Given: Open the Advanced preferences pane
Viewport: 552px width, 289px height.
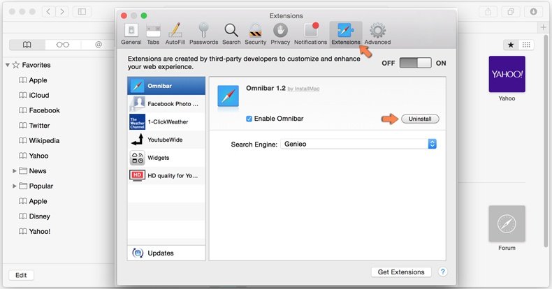Looking at the screenshot, I should tap(377, 34).
